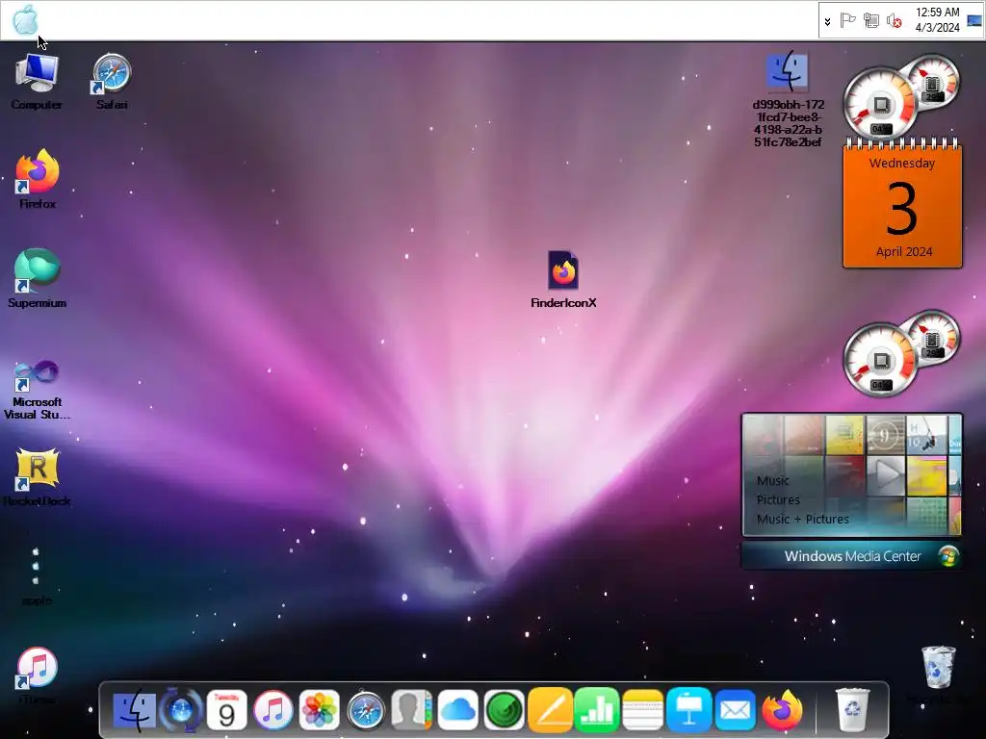
Task: Open the Calendar dock icon showing 9
Action: [x=226, y=710]
